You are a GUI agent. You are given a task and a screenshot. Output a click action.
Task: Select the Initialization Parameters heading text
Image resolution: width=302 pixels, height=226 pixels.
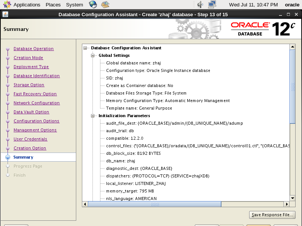(x=124, y=116)
